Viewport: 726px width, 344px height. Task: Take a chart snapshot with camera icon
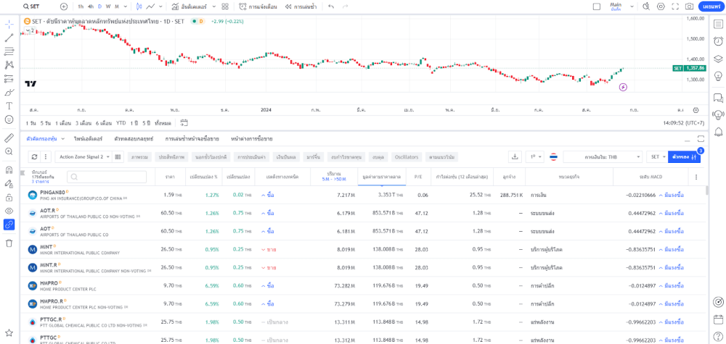coord(689,7)
